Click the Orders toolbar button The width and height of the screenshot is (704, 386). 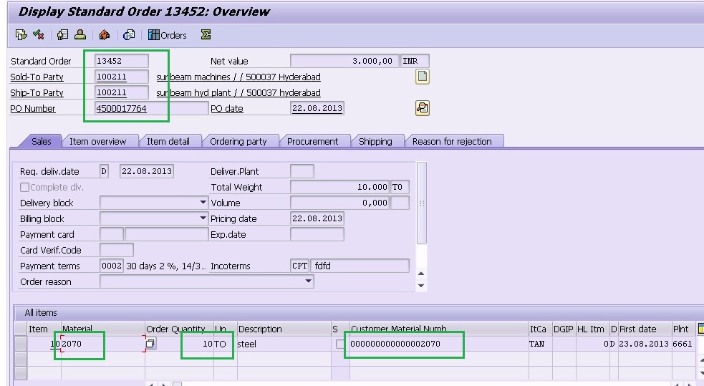pyautogui.click(x=167, y=34)
